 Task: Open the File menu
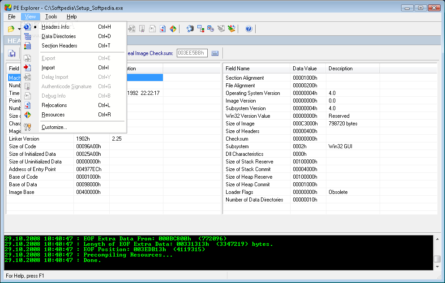coord(12,17)
